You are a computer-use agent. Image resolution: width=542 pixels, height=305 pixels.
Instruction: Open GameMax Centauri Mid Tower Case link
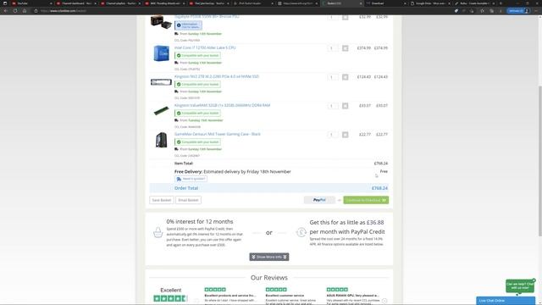(x=218, y=134)
